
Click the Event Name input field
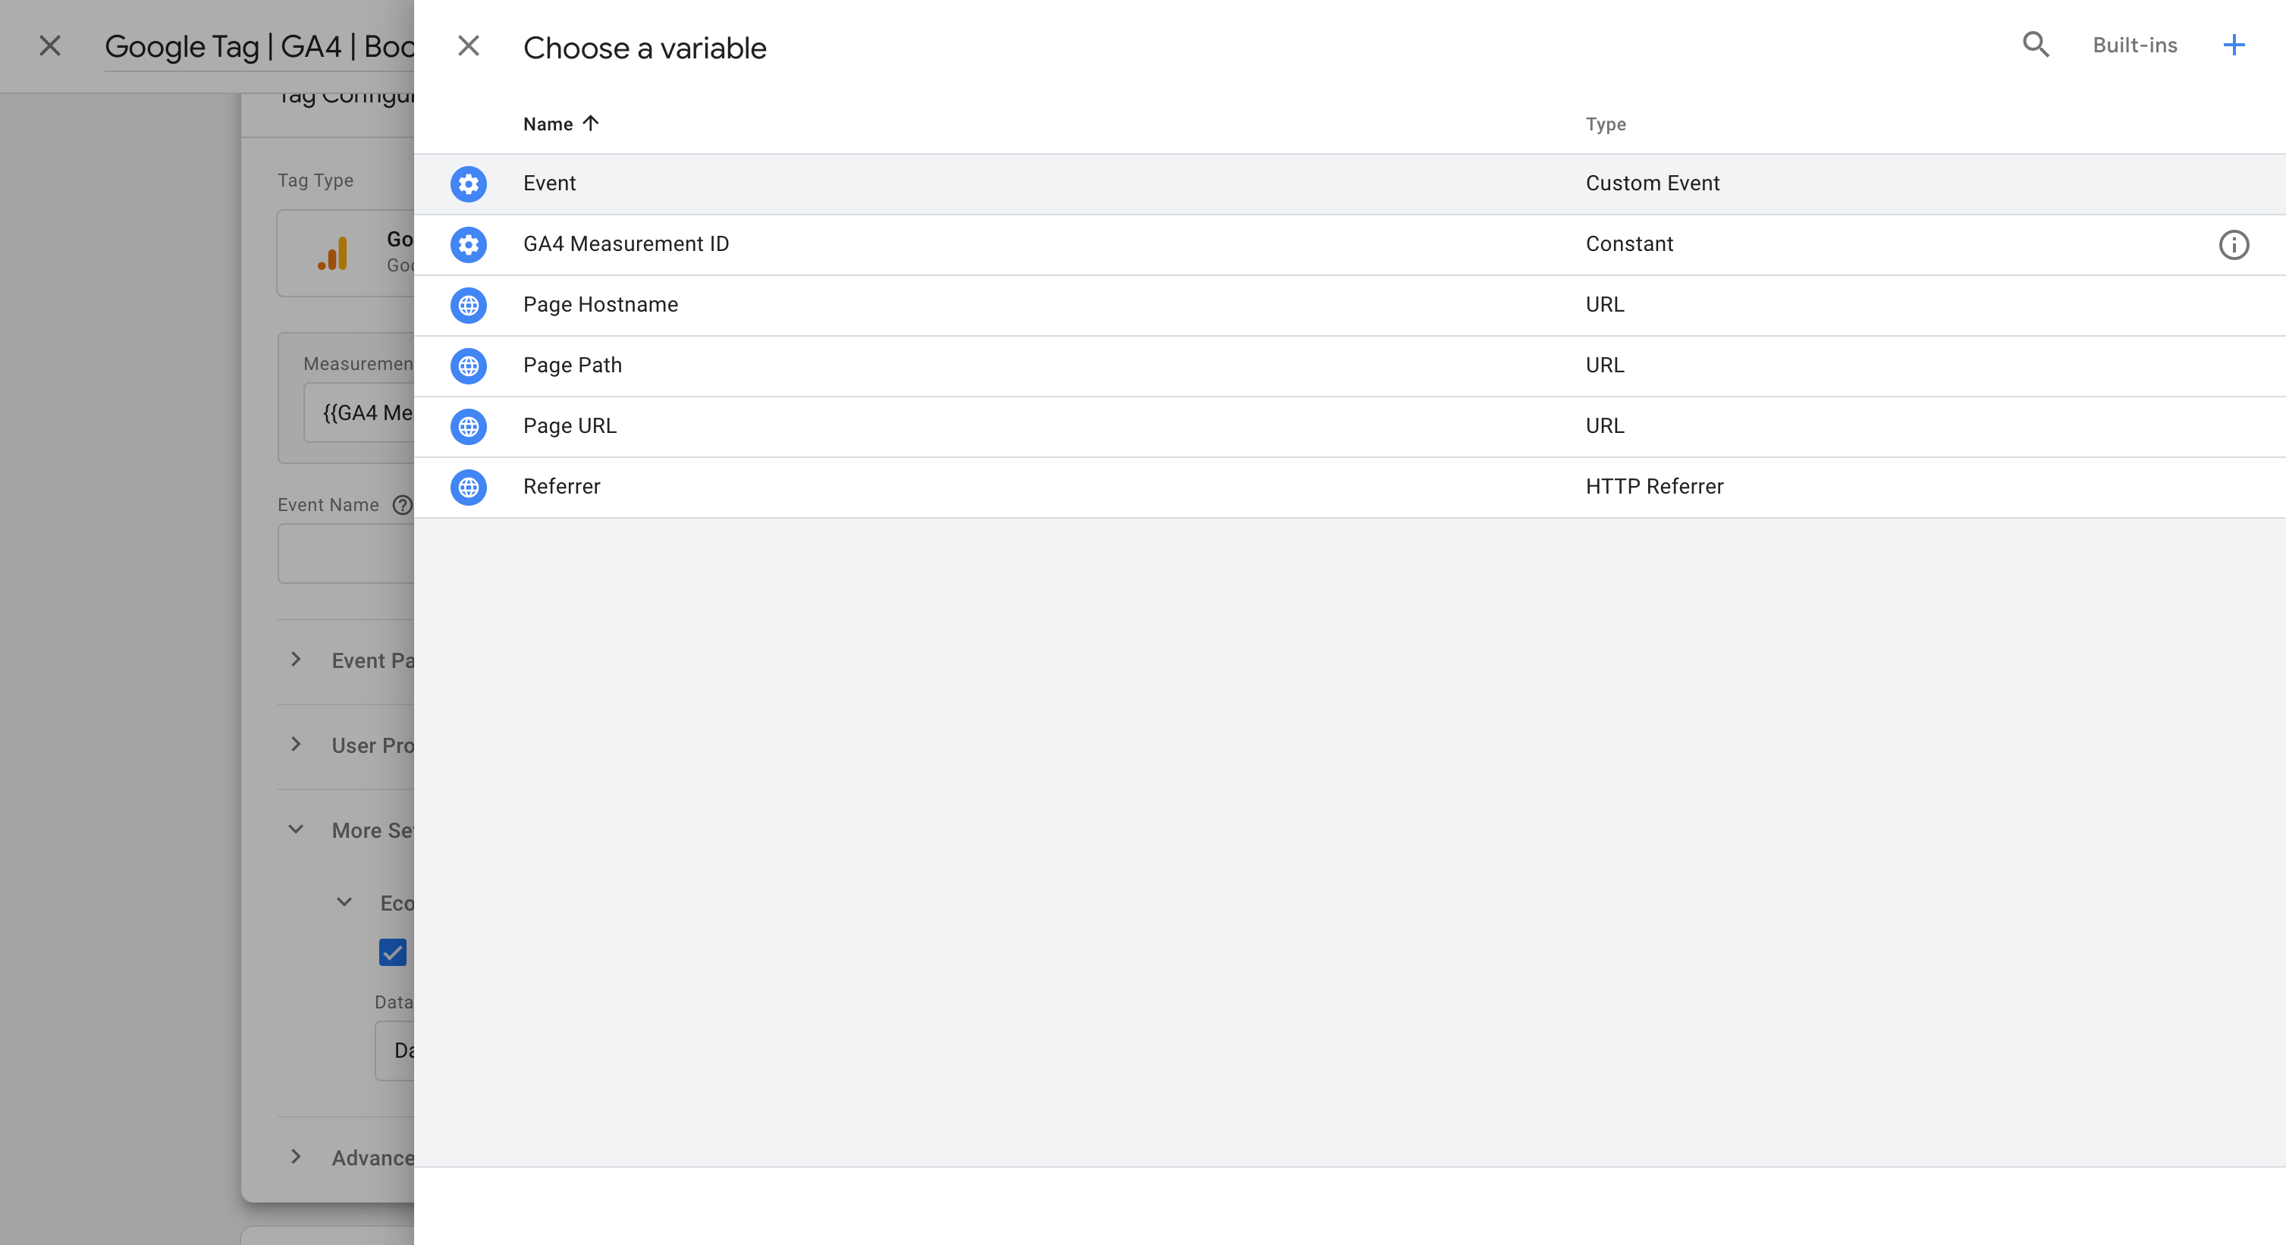346,553
